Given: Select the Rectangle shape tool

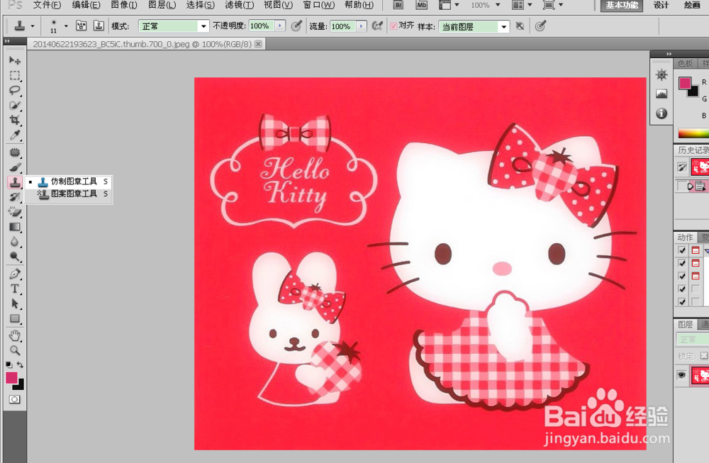Looking at the screenshot, I should (x=14, y=319).
